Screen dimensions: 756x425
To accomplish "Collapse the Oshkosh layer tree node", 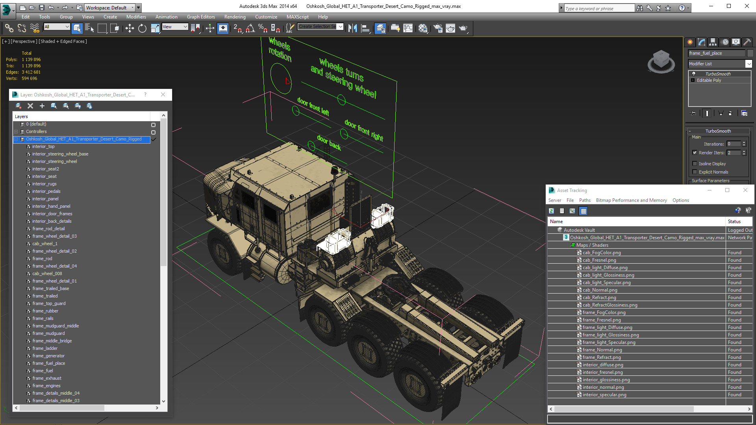I will coord(16,139).
